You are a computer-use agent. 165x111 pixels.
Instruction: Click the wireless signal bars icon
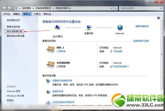click(111, 66)
